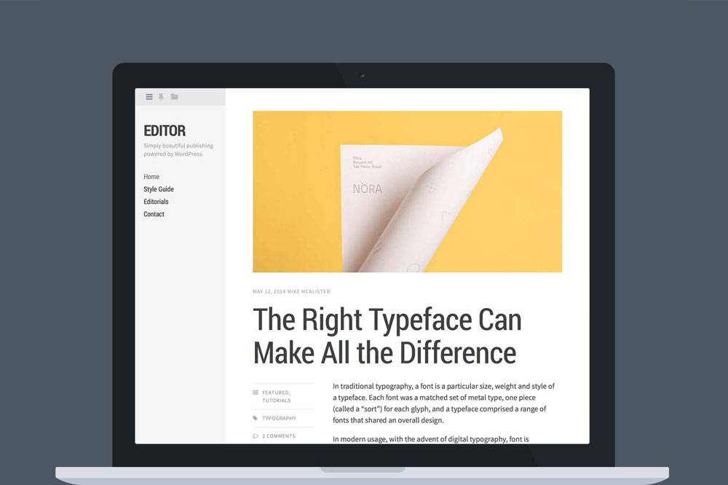Go to the Home menu item
This screenshot has width=728, height=485.
click(x=151, y=177)
